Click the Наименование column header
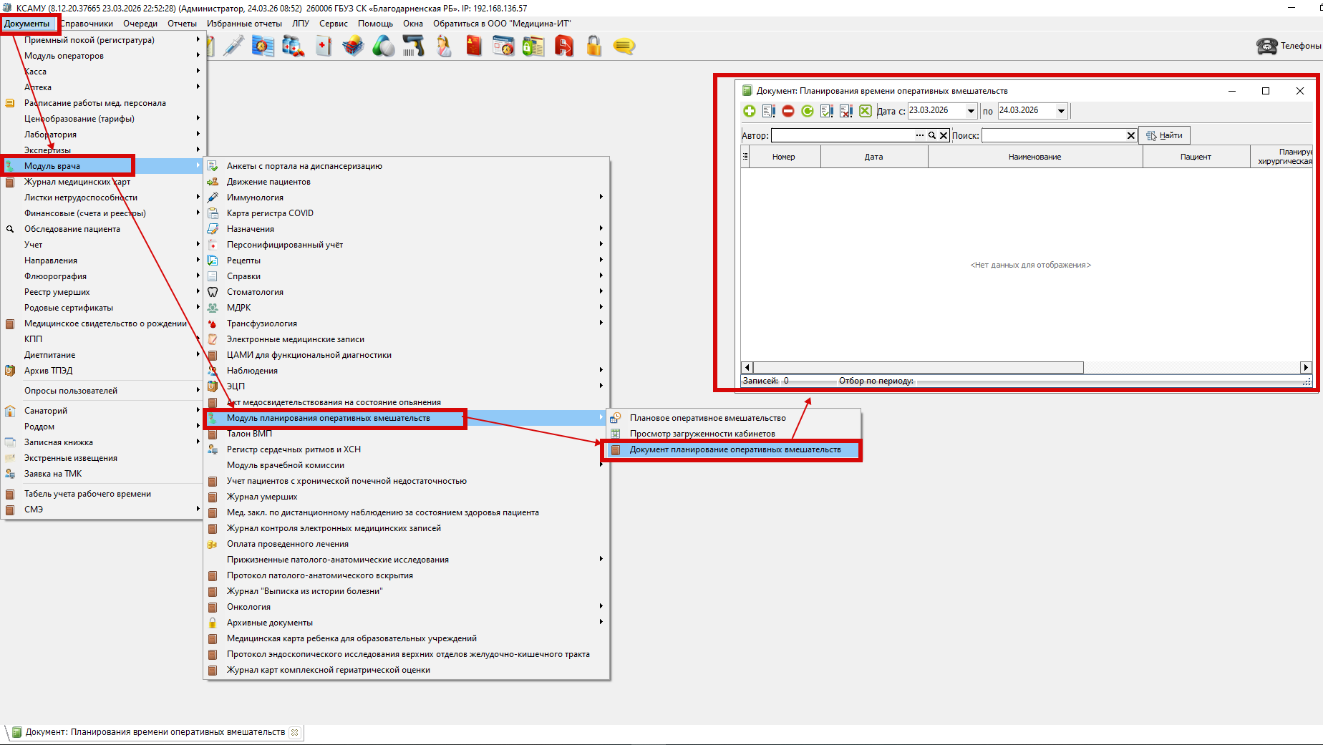The image size is (1323, 745). 1034,157
